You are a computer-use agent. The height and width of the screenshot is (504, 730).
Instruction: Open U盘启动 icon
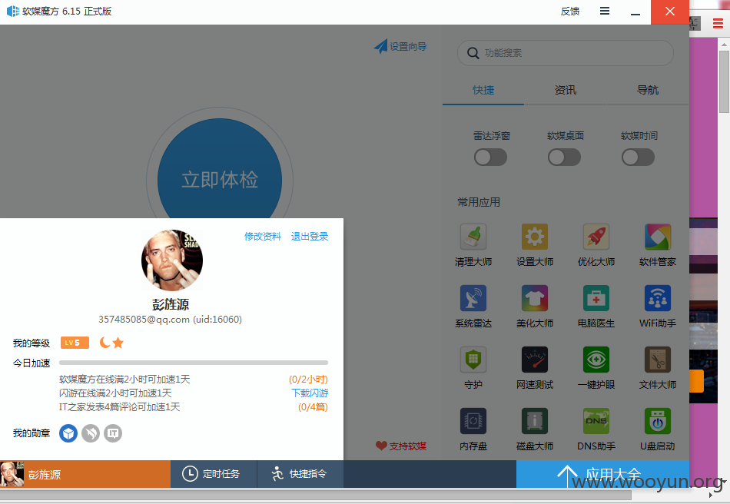(x=657, y=421)
